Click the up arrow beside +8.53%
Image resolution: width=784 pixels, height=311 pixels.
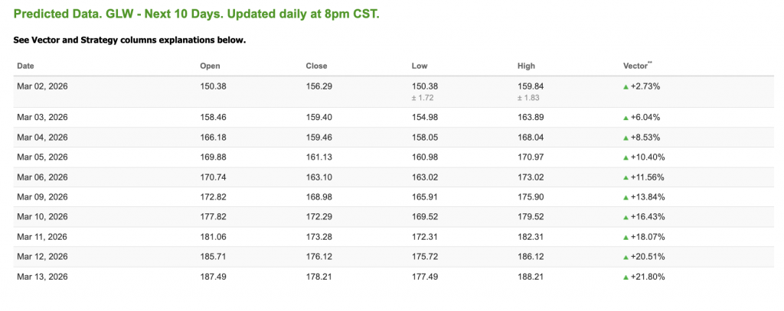626,138
